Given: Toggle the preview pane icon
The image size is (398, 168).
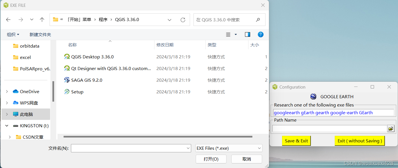Looking at the screenshot, I should [248, 34].
